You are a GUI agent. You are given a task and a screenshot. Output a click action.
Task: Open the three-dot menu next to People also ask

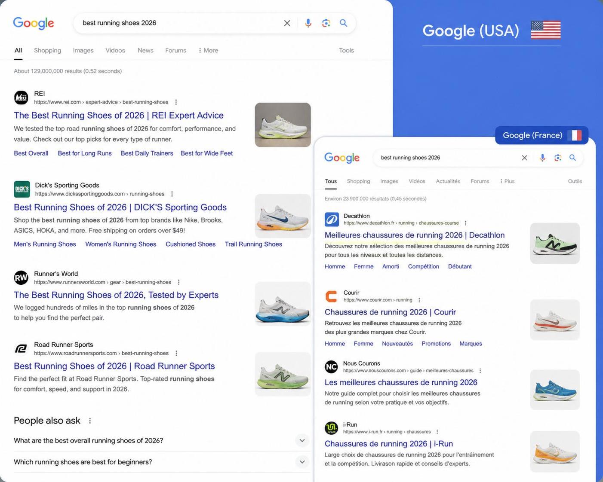pos(90,421)
